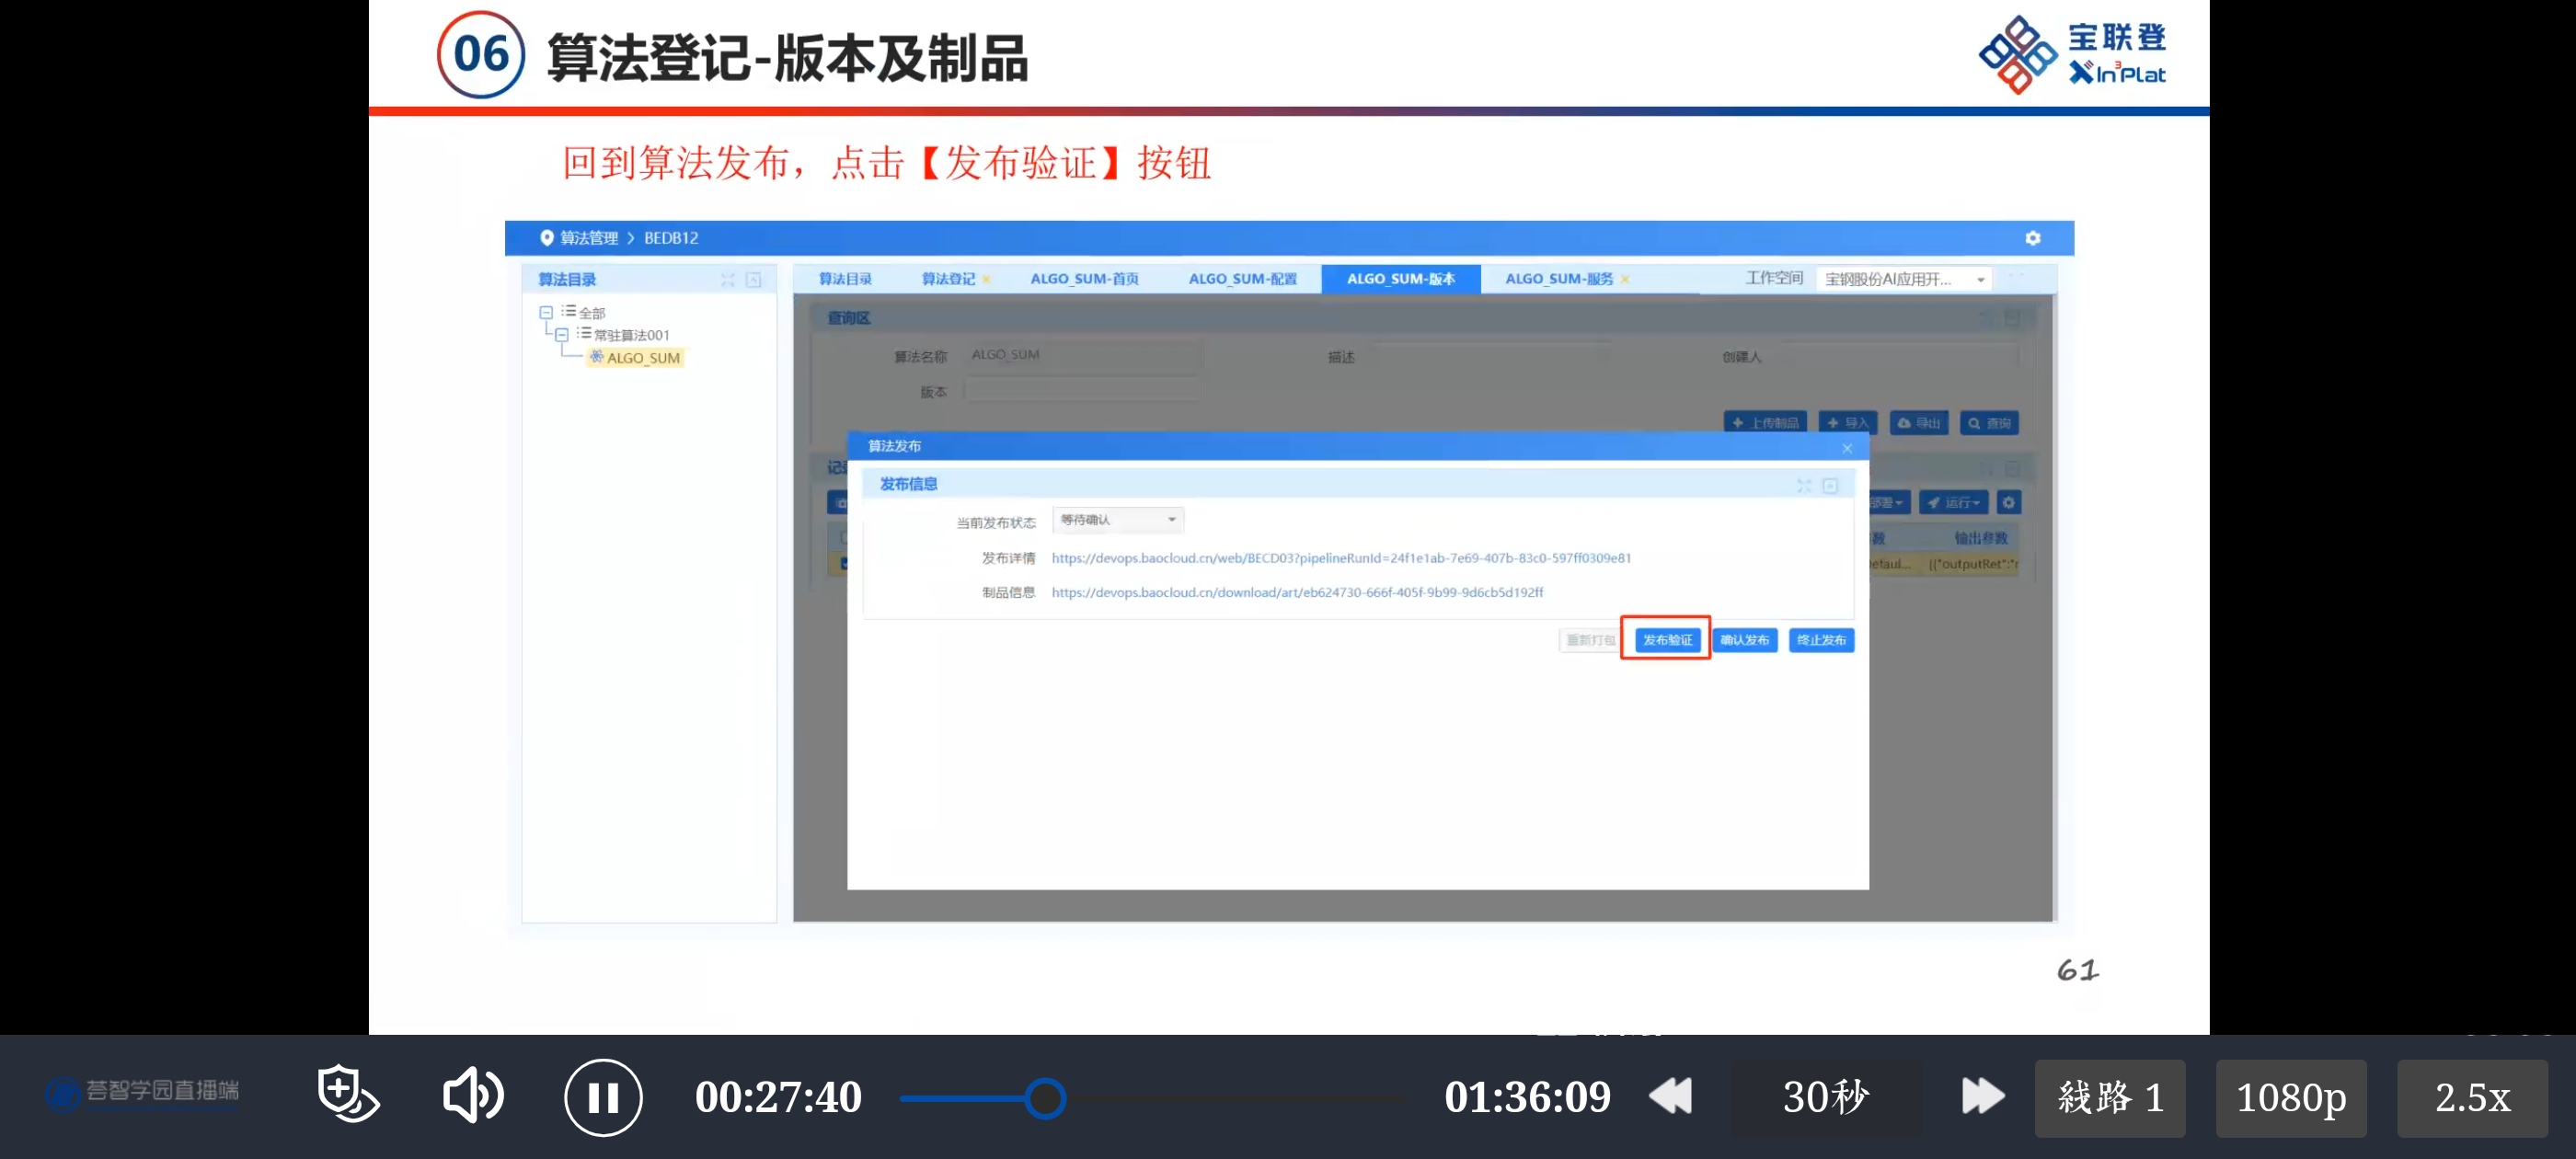The height and width of the screenshot is (1159, 2576).
Task: Click the video progress slider knob
Action: 1045,1098
